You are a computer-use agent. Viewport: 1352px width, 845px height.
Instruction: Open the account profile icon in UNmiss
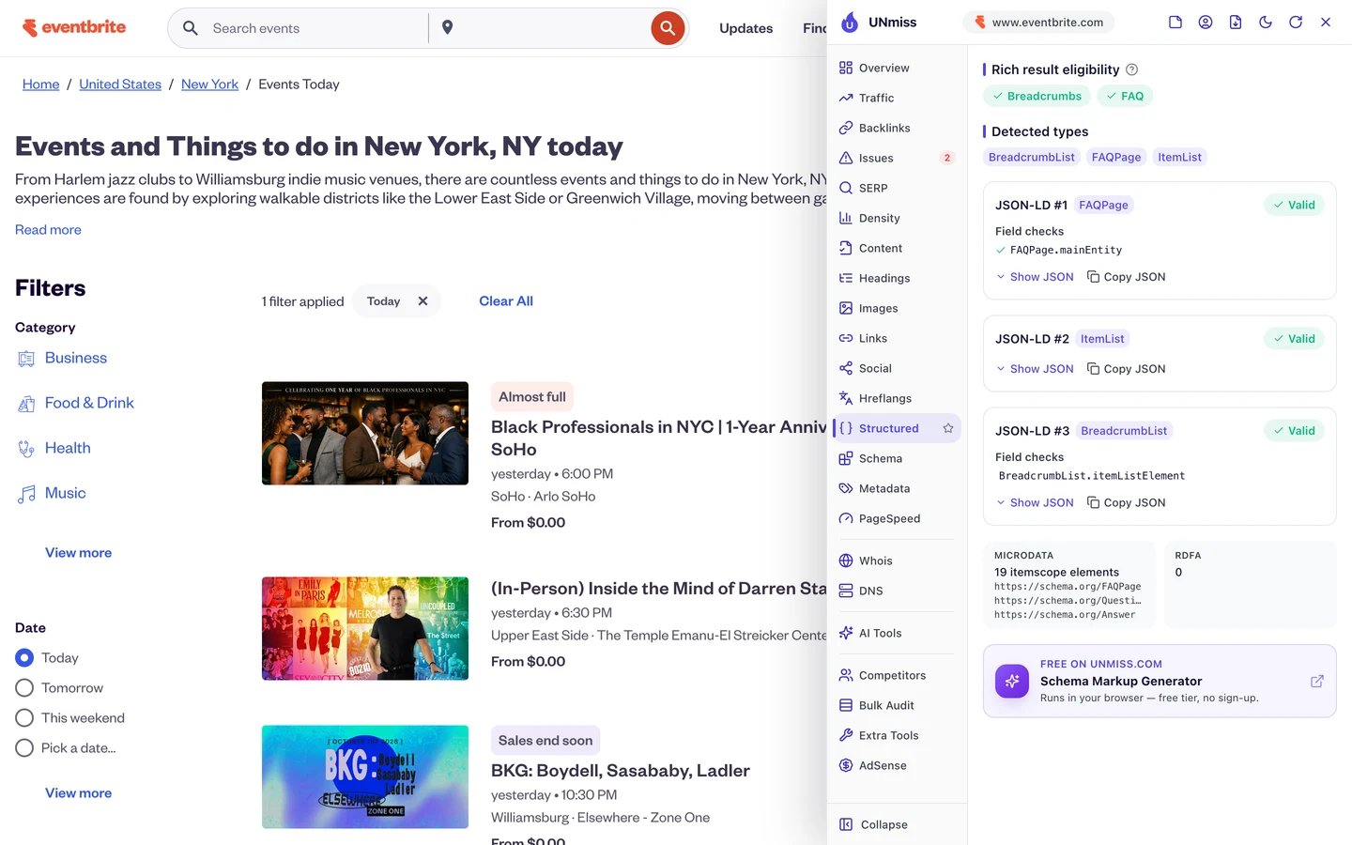pos(1206,22)
